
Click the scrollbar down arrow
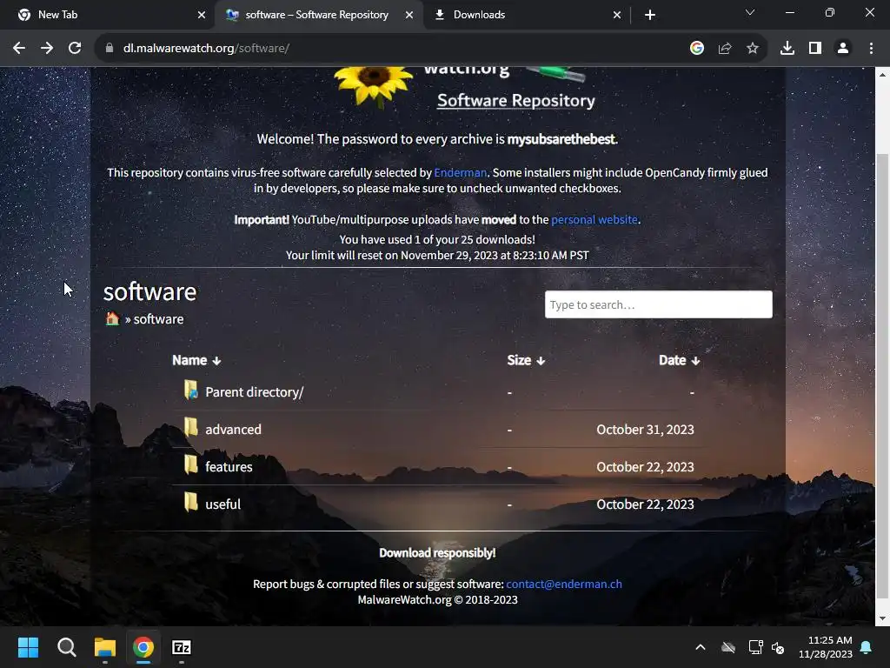tap(882, 618)
